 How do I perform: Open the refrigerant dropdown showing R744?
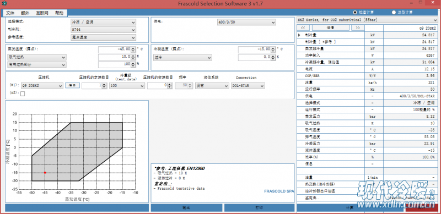point(103,30)
